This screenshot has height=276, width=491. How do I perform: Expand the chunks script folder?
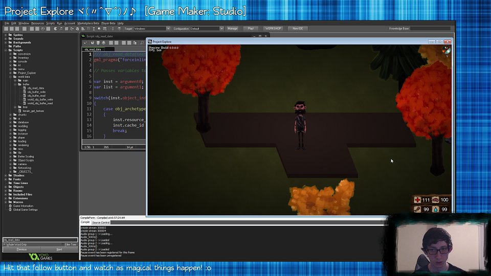10,115
